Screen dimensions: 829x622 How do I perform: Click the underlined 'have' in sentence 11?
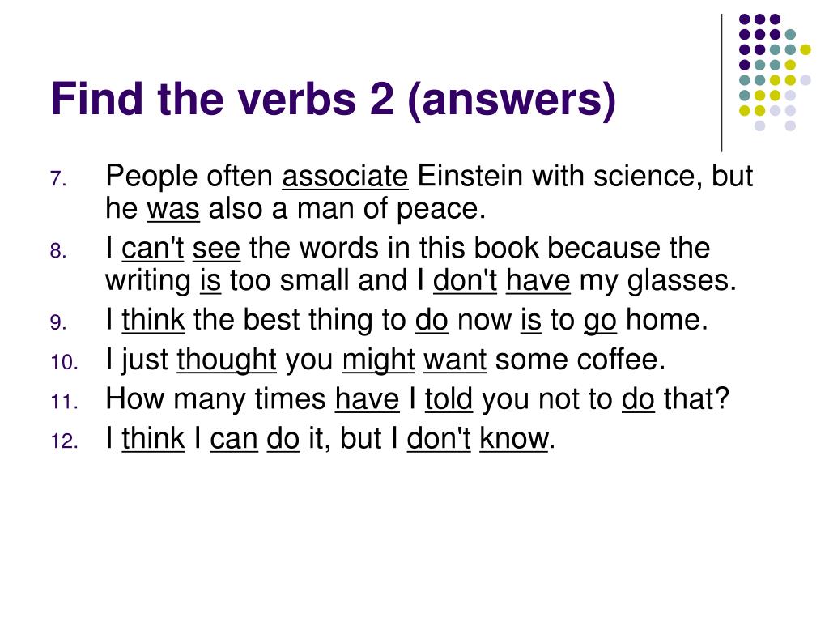coord(367,398)
